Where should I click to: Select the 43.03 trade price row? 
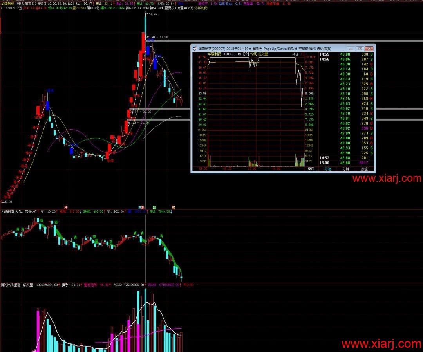pyautogui.click(x=345, y=104)
